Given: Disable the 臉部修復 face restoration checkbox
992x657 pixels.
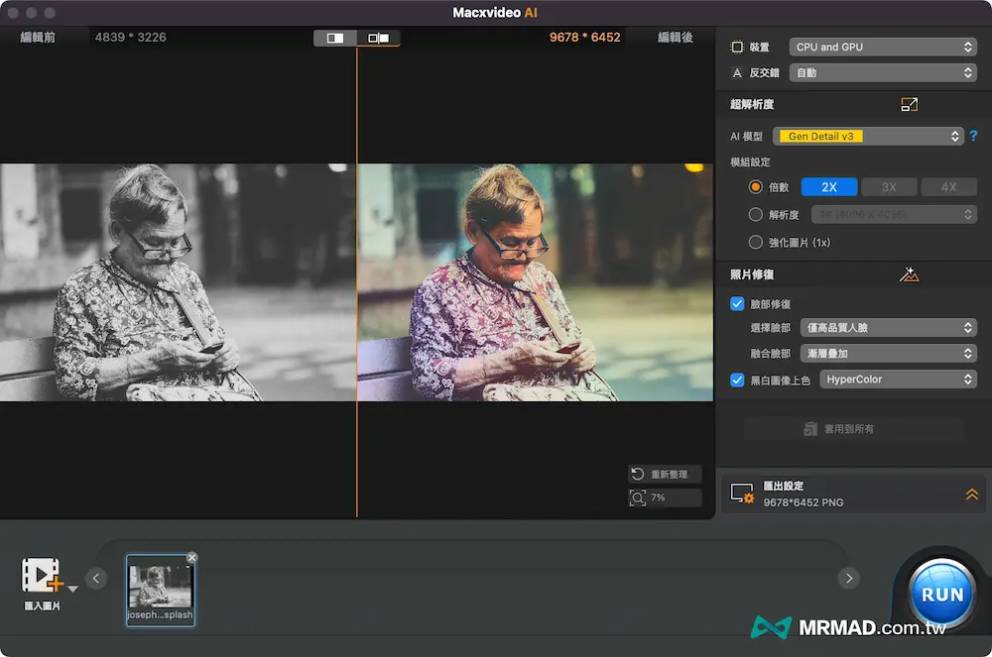Looking at the screenshot, I should click(737, 304).
